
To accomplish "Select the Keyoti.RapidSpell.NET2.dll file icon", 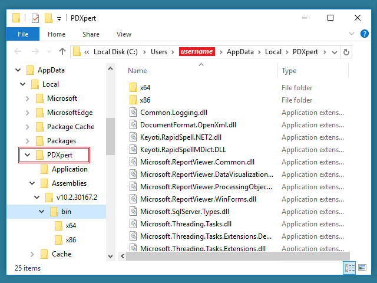I will click(x=133, y=137).
